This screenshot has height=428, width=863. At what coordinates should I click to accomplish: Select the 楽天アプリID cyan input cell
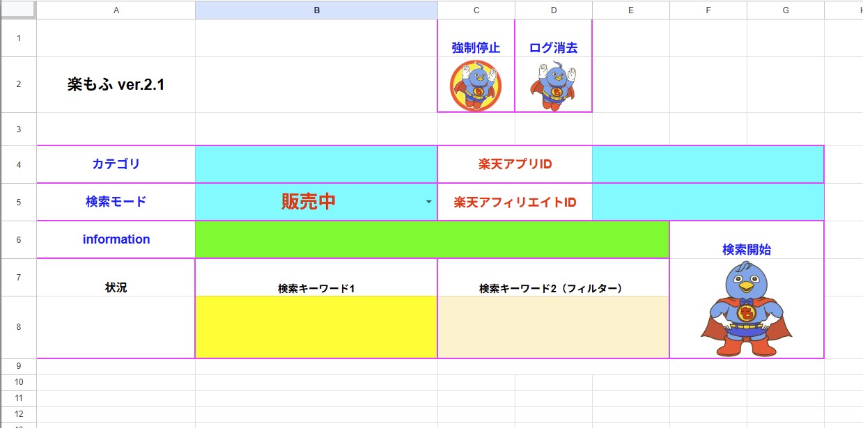tap(708, 164)
